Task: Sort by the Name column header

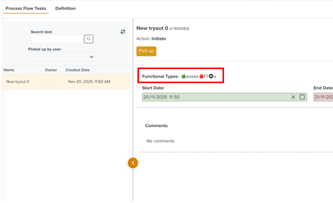Action: tap(9, 70)
